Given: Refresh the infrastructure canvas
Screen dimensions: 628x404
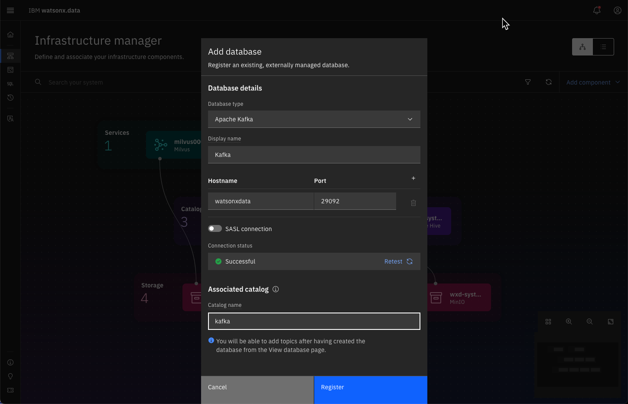Looking at the screenshot, I should (549, 82).
